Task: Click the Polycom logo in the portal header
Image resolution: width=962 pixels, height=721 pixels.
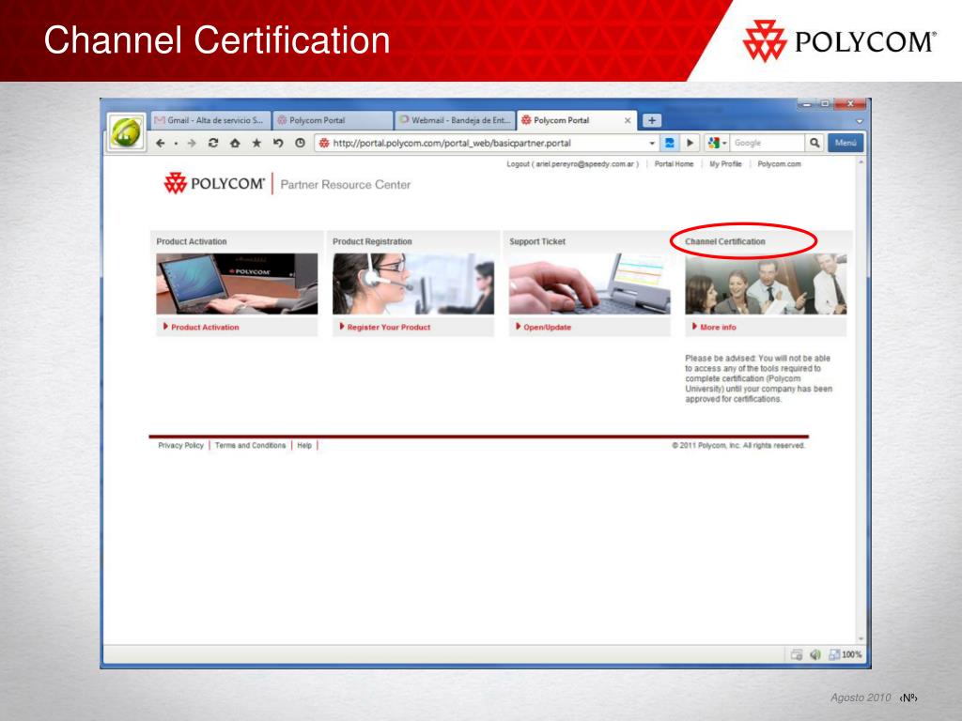Action: pos(214,183)
